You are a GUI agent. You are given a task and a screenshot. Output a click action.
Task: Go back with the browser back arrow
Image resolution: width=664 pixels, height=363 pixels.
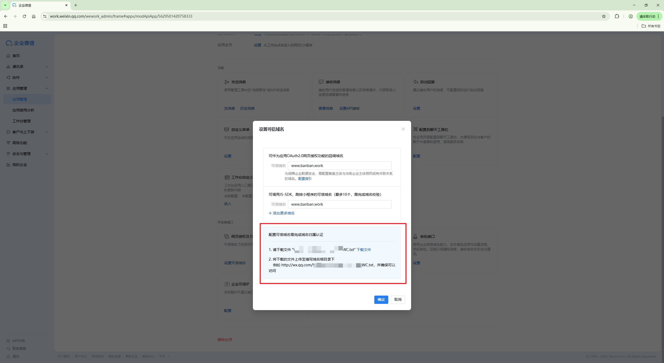click(6, 16)
